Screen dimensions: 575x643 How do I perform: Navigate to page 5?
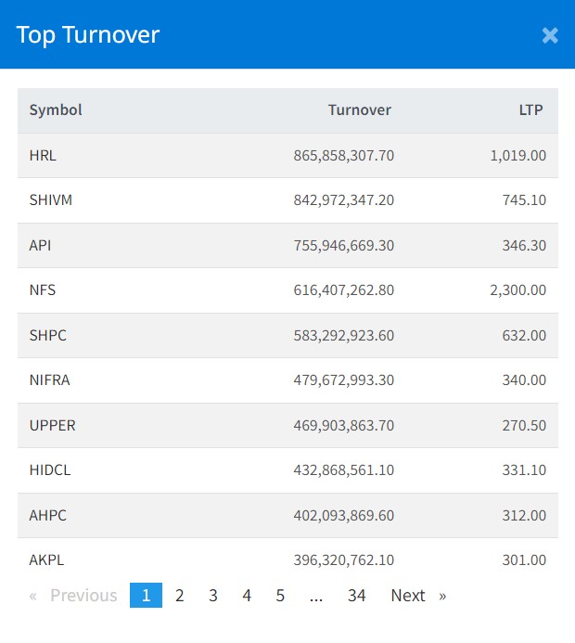(280, 596)
